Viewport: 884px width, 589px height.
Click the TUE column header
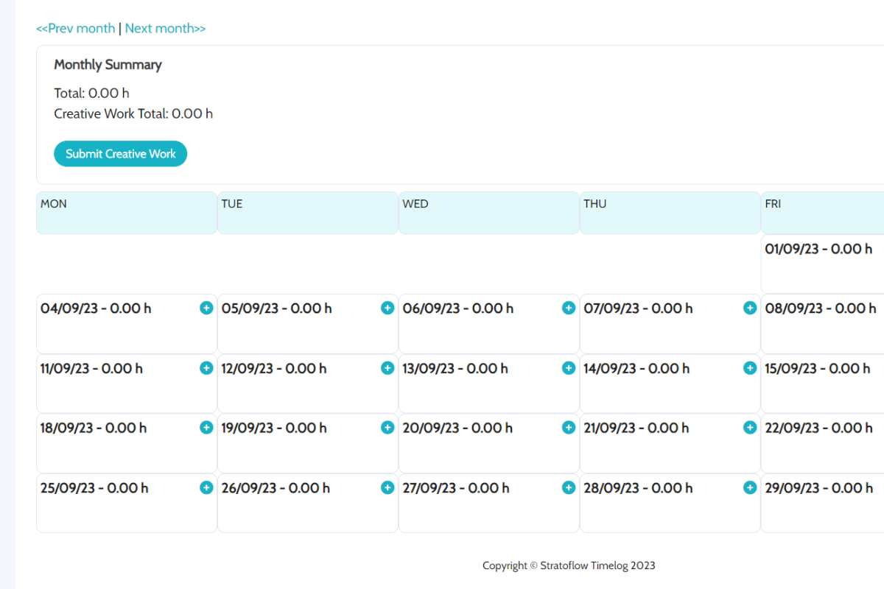308,213
